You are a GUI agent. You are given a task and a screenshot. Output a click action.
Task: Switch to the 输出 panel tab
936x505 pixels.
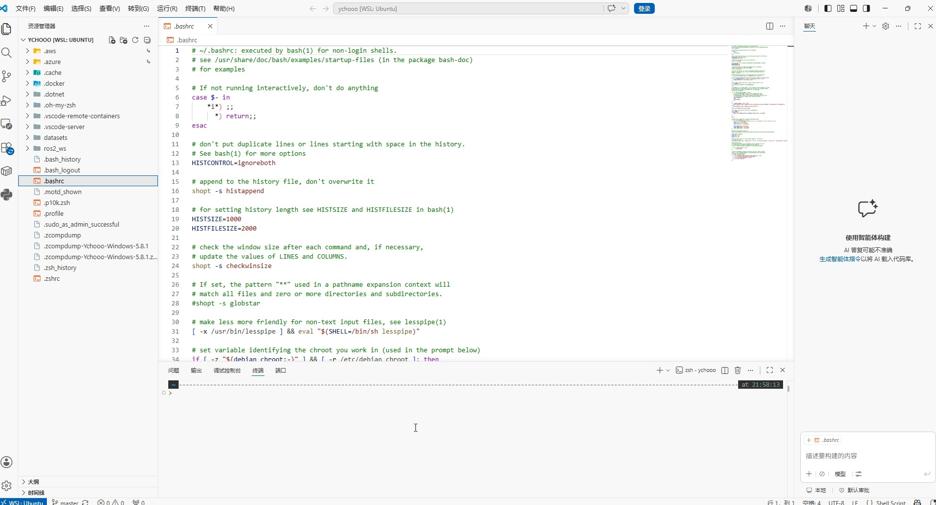pos(196,370)
